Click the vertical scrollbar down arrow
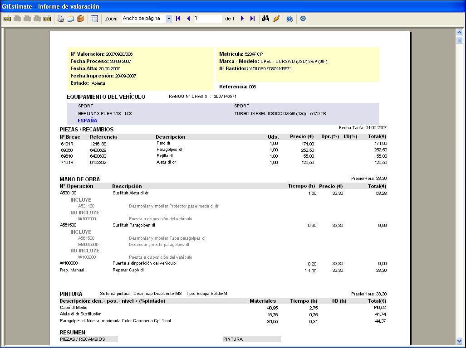The image size is (466, 348). [459, 341]
